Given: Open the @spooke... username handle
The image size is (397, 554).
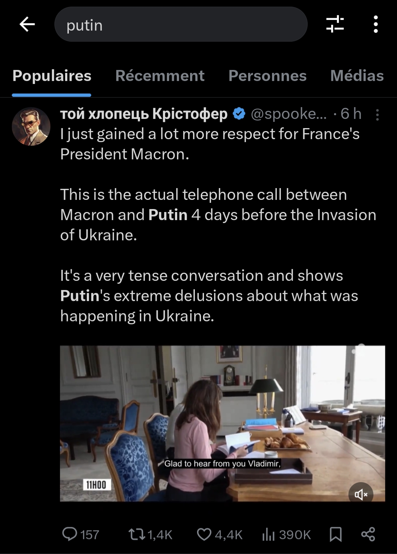Looking at the screenshot, I should (289, 114).
